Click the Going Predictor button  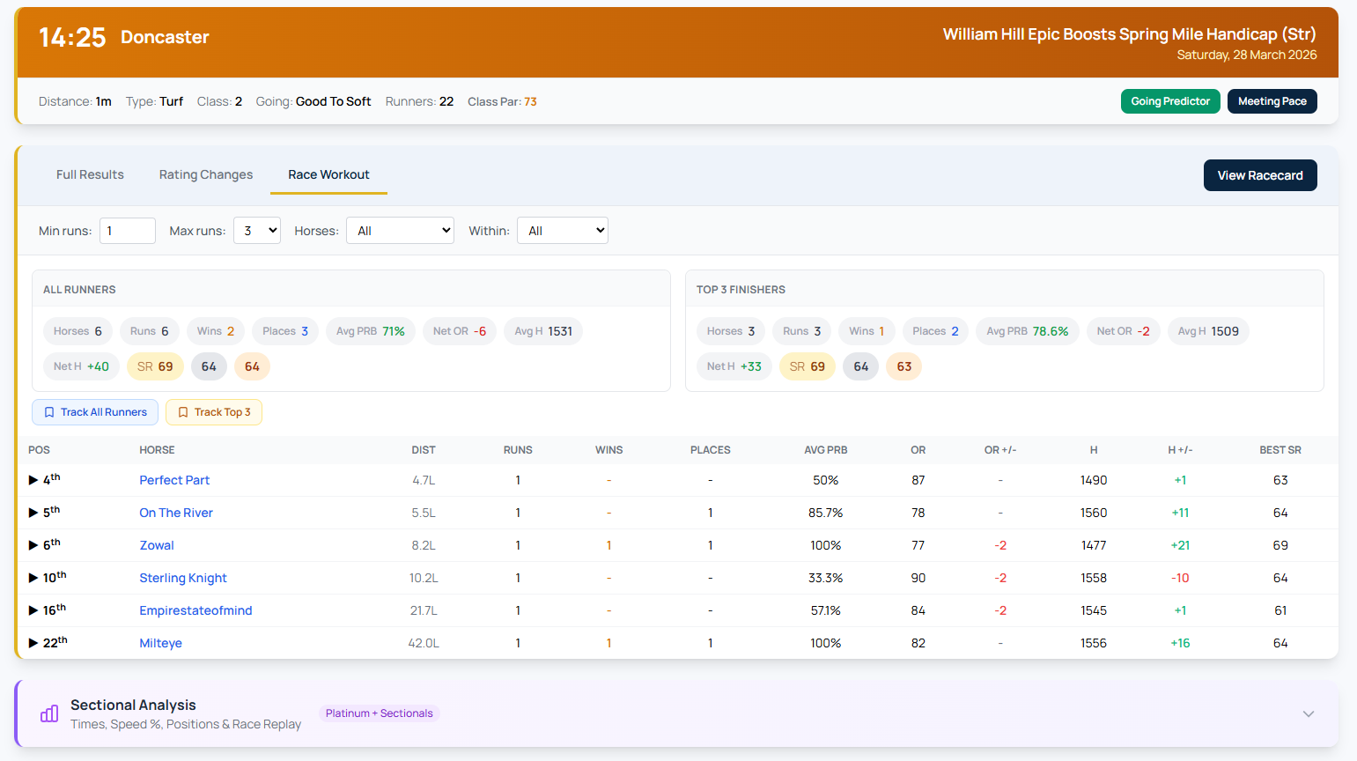(x=1170, y=101)
